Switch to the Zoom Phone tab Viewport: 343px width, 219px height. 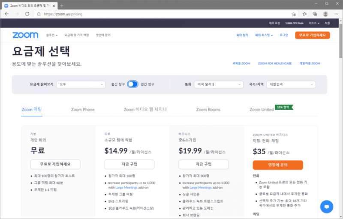(83, 110)
